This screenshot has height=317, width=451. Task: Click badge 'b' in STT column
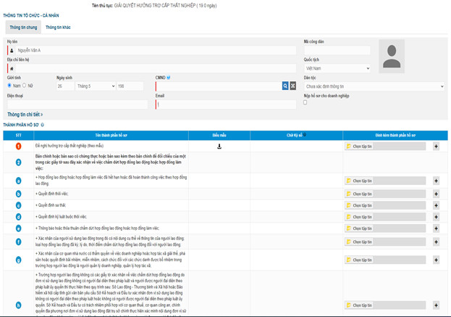click(18, 194)
